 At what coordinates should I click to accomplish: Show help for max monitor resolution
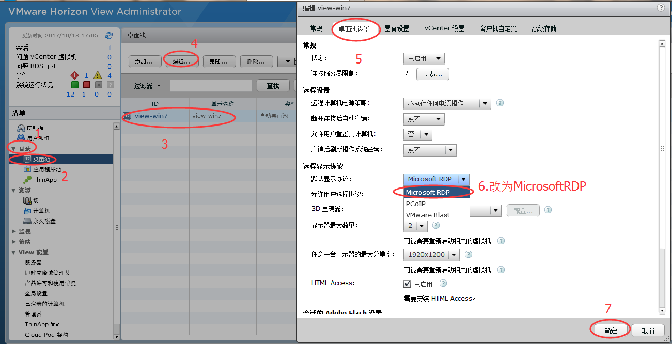coord(468,254)
